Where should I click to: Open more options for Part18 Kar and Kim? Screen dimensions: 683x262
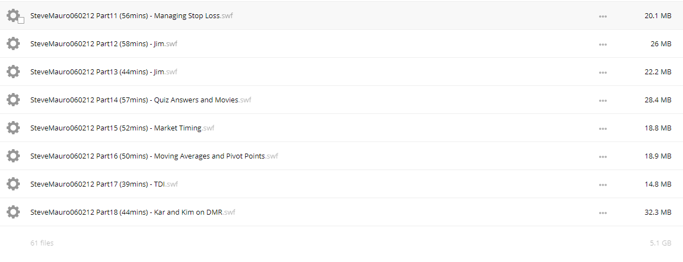603,212
